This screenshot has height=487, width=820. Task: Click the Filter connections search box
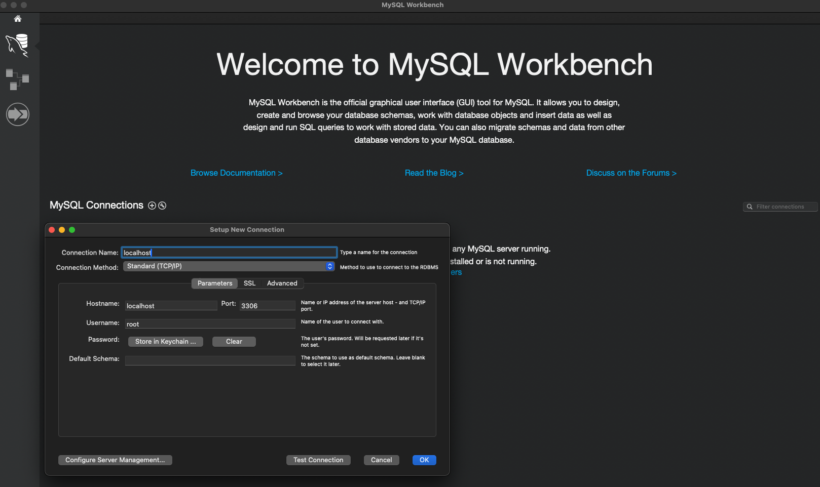[x=780, y=207]
